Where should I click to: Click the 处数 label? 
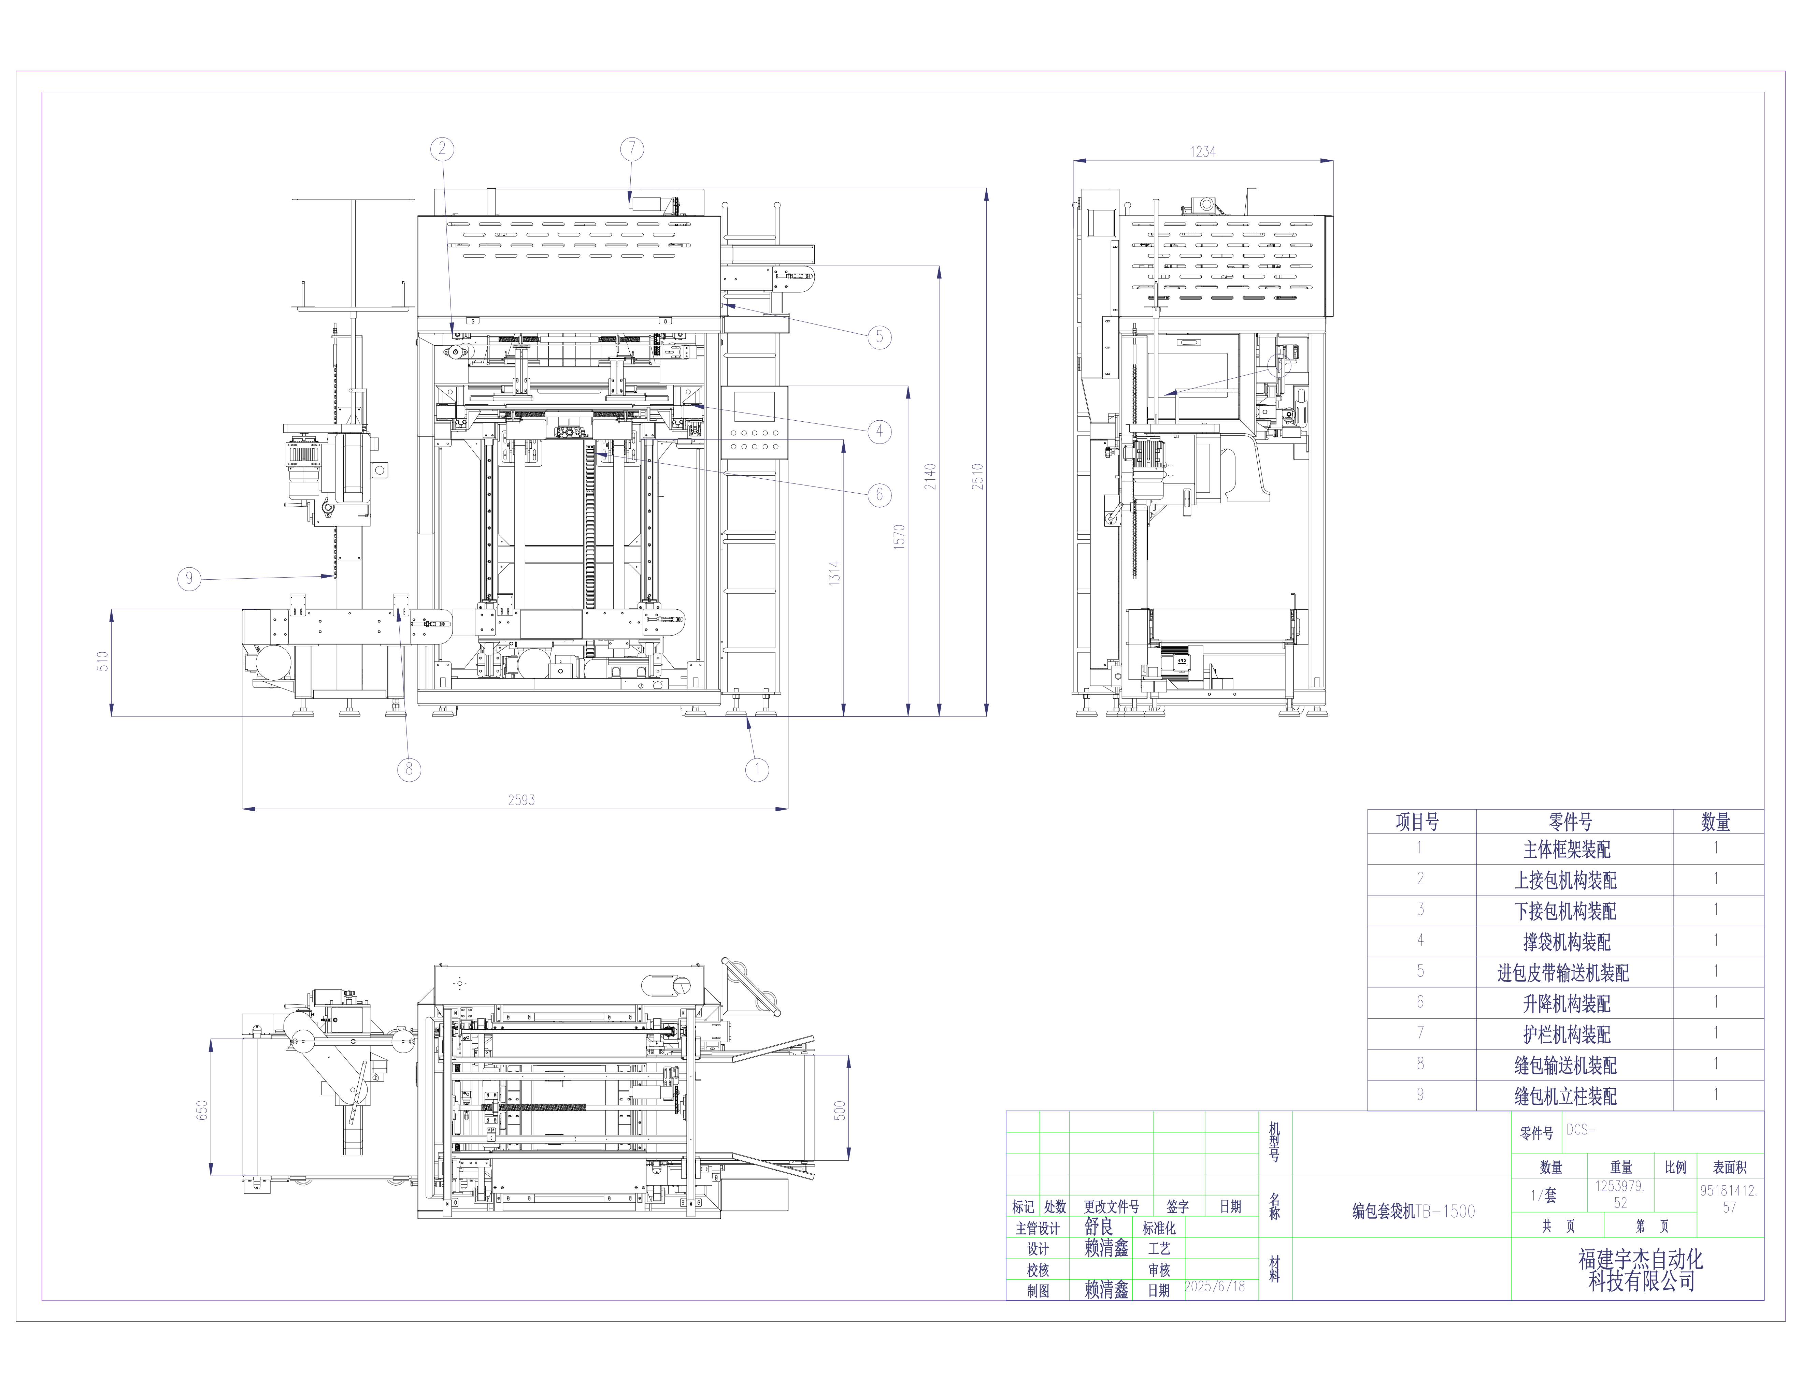coord(1055,1206)
